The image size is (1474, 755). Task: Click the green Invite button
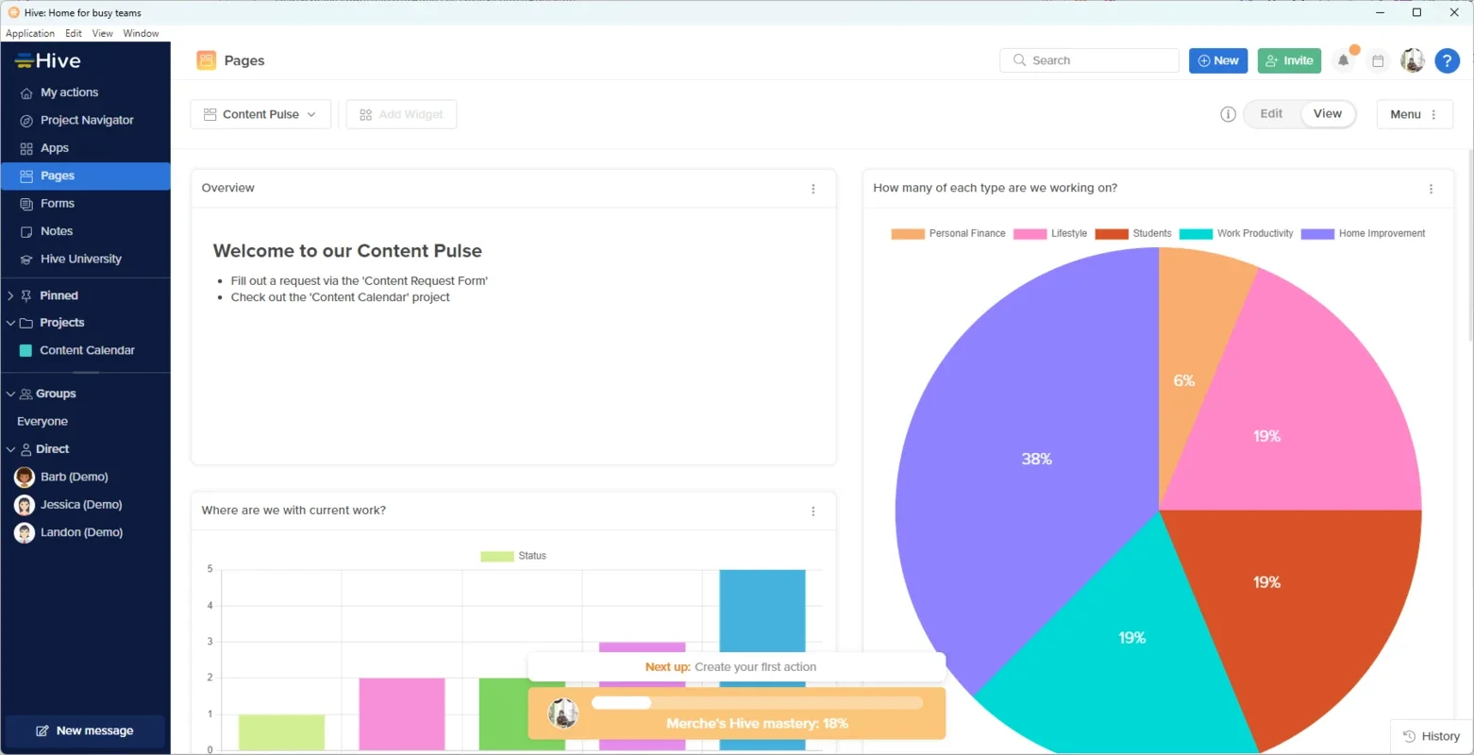pyautogui.click(x=1289, y=60)
